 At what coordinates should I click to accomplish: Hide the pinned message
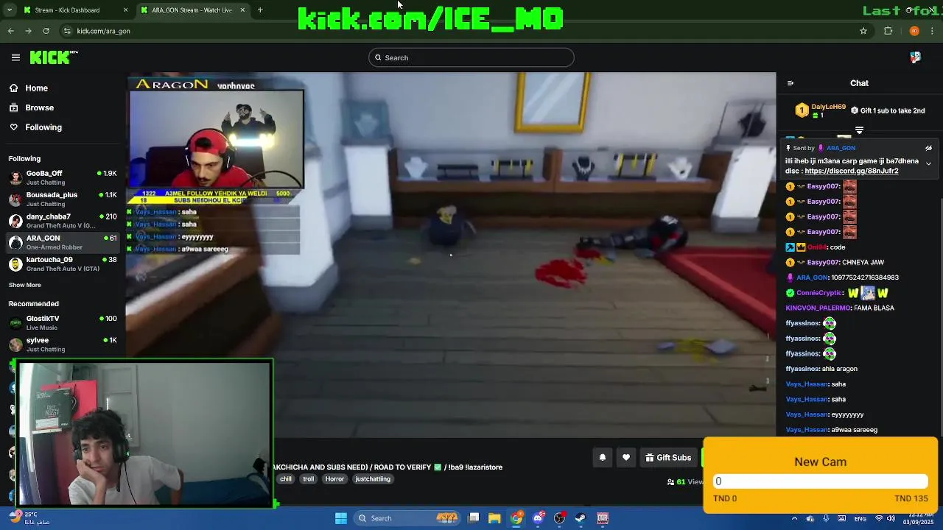click(928, 148)
